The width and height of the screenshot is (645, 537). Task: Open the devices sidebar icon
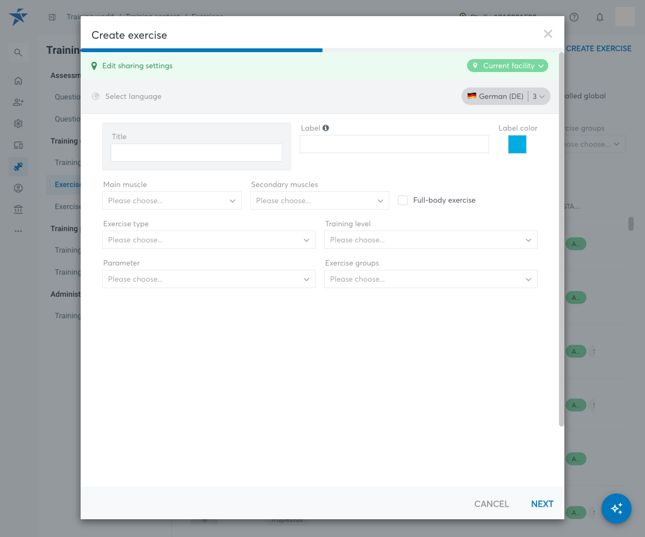pos(18,145)
